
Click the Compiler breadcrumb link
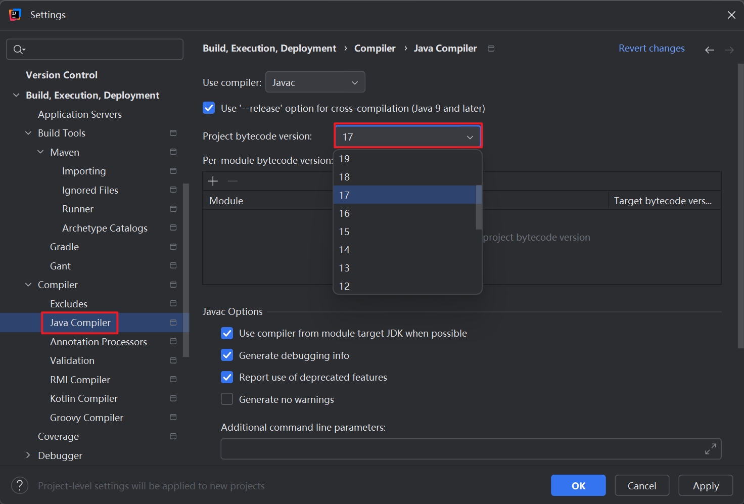click(375, 48)
